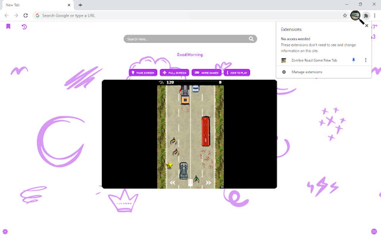Click the red bus in the game
This screenshot has width=381, height=238.
click(205, 131)
